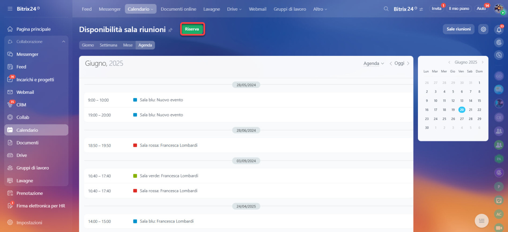Show previous month in mini calendar
Screen dimensions: 508x232
449,62
